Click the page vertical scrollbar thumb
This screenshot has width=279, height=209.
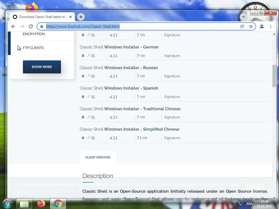[274, 76]
